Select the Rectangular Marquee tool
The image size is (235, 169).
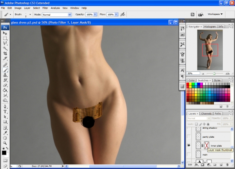(x=5, y=38)
